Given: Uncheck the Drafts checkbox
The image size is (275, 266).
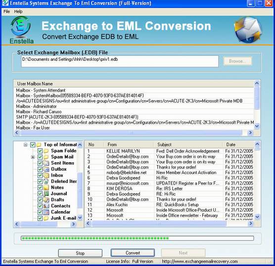Looking at the screenshot, I should click(40, 200).
